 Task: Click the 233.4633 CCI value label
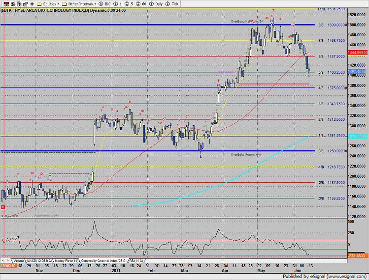357,256
